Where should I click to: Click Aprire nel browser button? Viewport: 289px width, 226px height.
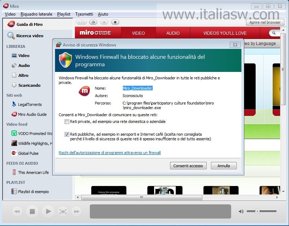click(x=265, y=22)
